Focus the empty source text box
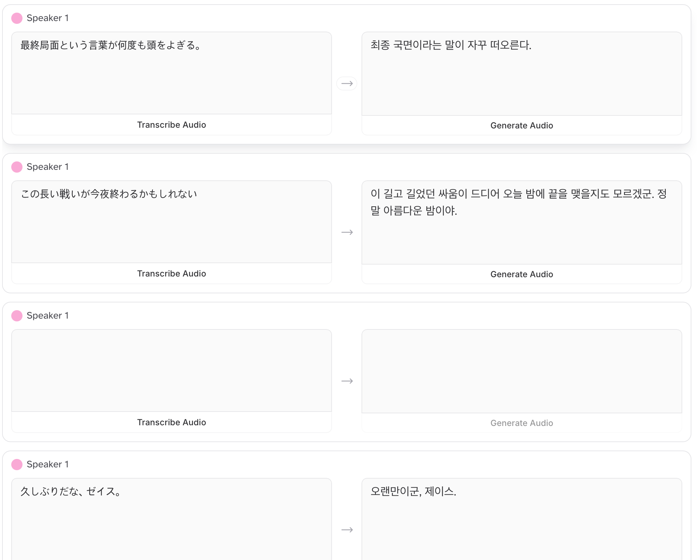This screenshot has height=560, width=697. (171, 371)
